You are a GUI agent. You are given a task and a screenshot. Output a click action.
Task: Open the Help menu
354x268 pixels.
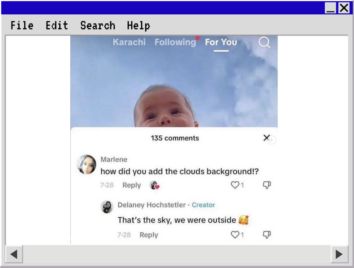point(138,26)
